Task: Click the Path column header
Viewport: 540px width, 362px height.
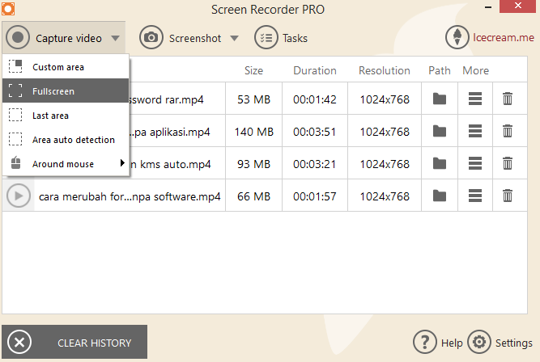Action: pyautogui.click(x=440, y=70)
